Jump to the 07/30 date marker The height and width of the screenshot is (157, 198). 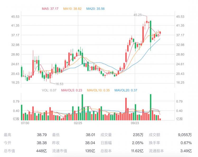point(25,123)
